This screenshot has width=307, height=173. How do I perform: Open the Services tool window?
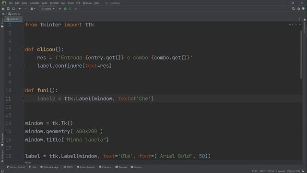[136, 167]
